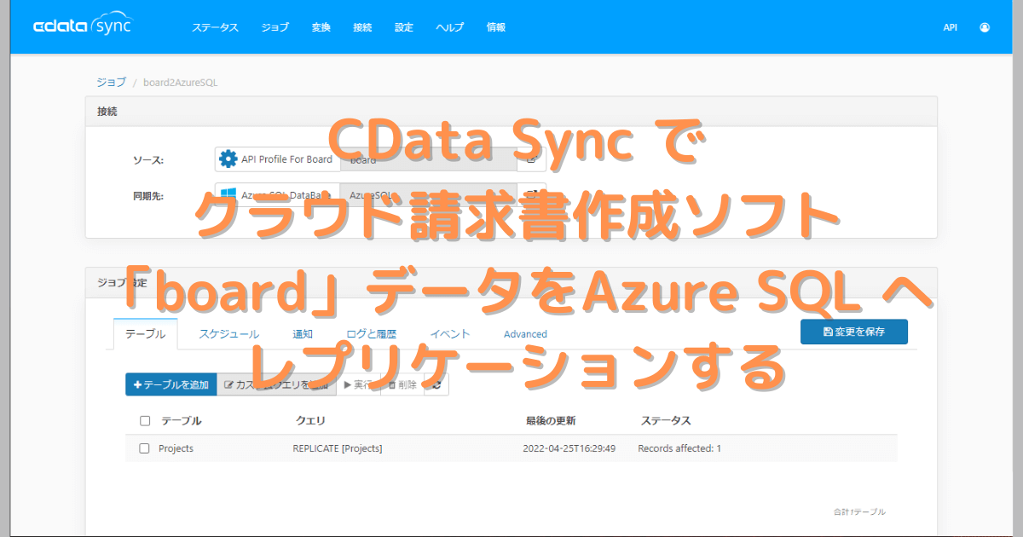1023x537 pixels.
Task: Open the source connection edit pencil icon
Action: click(530, 159)
